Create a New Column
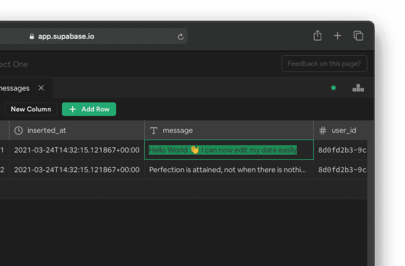Screen dimensions: 405x266 [x=31, y=109]
